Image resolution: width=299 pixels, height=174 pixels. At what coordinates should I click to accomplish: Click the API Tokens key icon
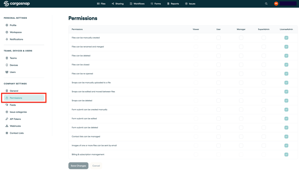[7, 119]
